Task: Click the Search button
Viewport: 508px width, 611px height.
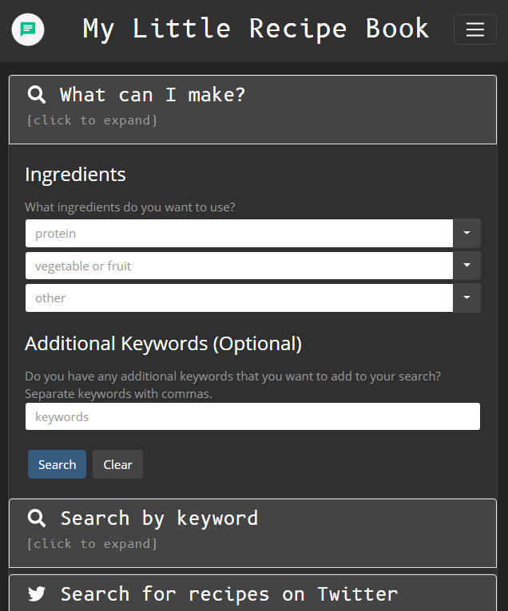Action: (x=57, y=464)
